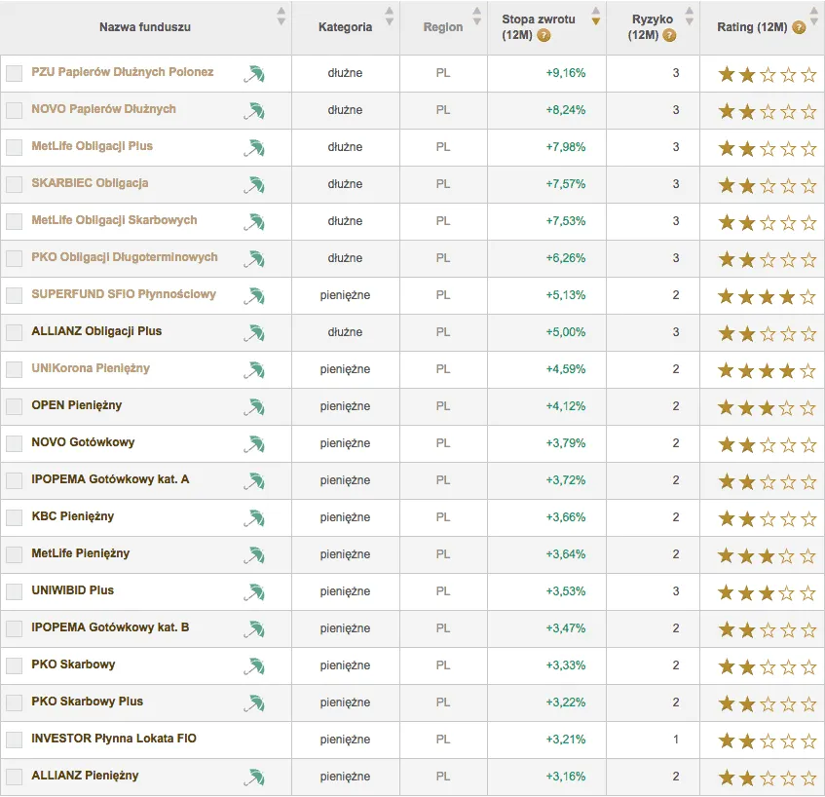This screenshot has width=825, height=797.
Task: Click the umbrella icon for PKO Skarbowy Plus
Action: 254,703
